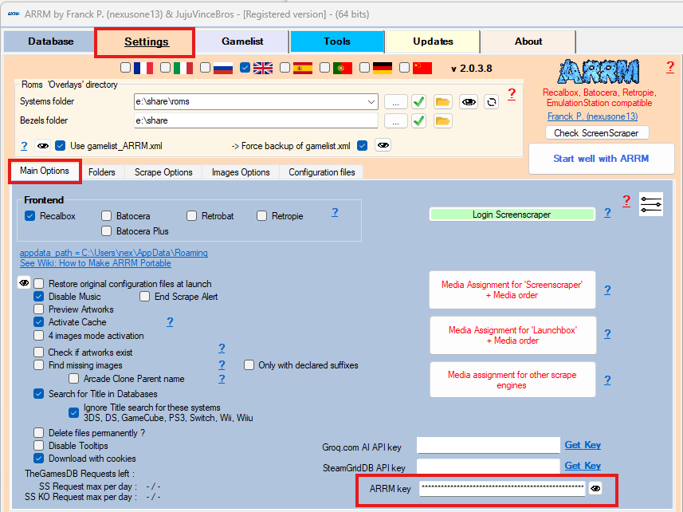Image resolution: width=683 pixels, height=512 pixels.
Task: Open the Wiki link for making ARRM portable
Action: (96, 263)
